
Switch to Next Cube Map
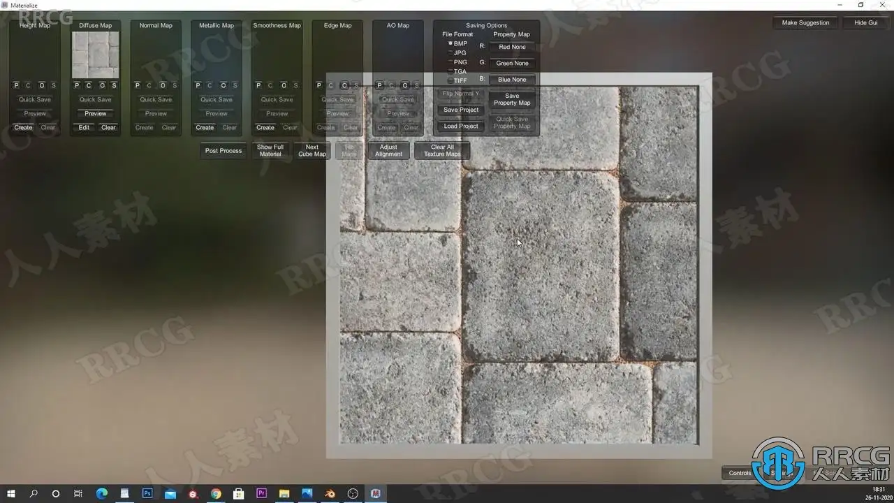click(312, 151)
